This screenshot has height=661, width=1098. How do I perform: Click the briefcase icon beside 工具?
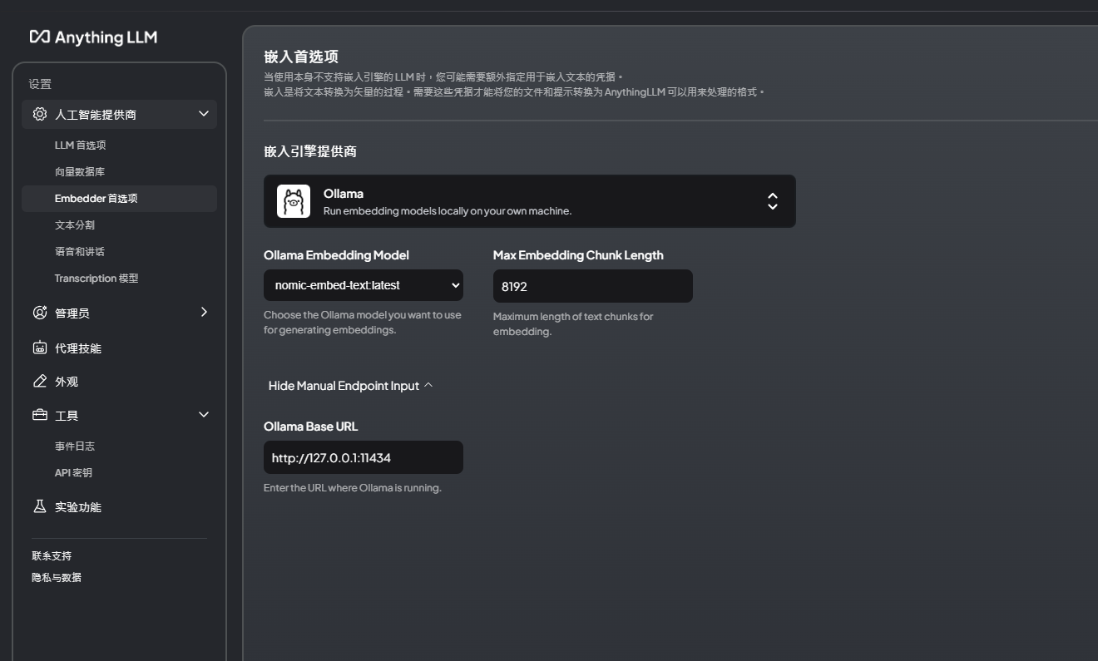pyautogui.click(x=40, y=415)
